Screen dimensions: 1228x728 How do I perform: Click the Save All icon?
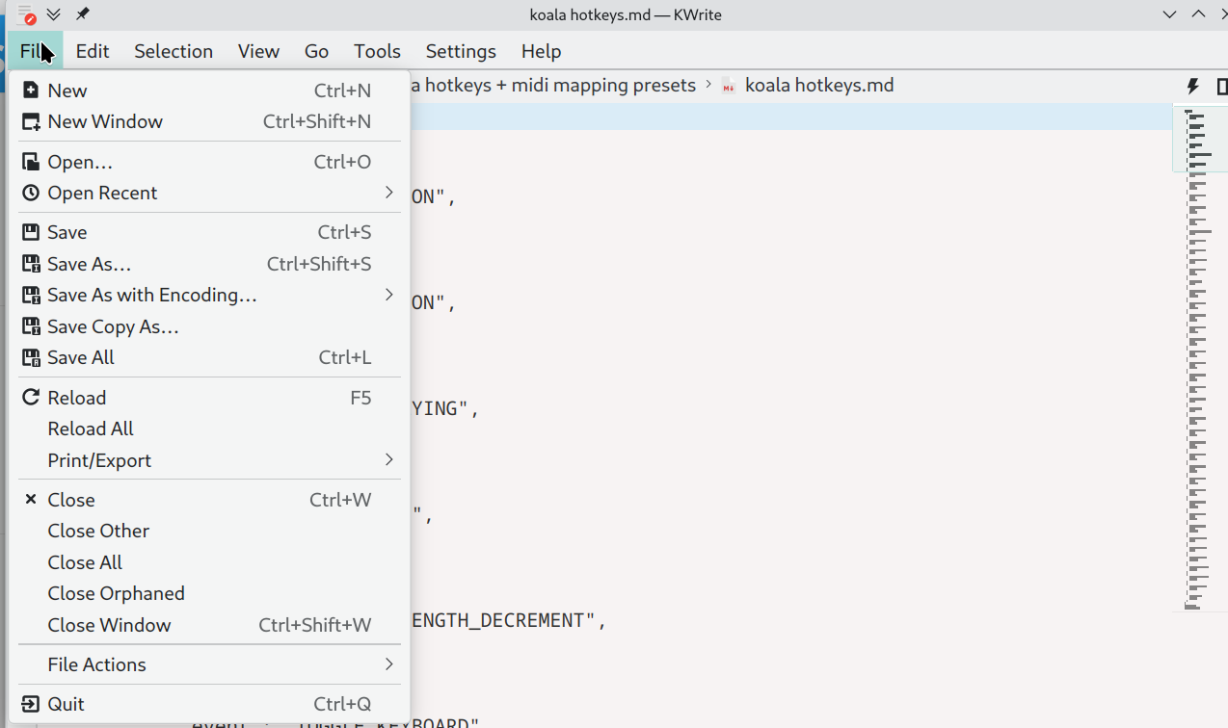(x=31, y=357)
